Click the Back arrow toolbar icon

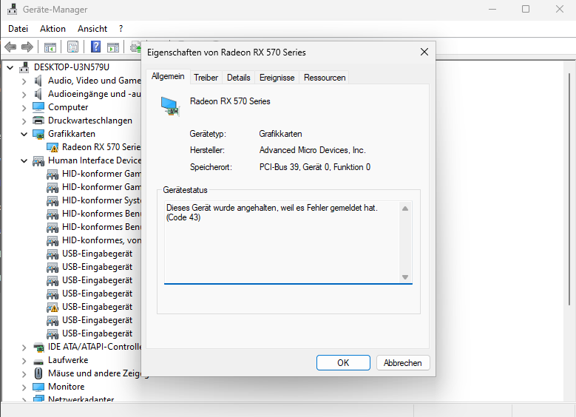(x=10, y=47)
